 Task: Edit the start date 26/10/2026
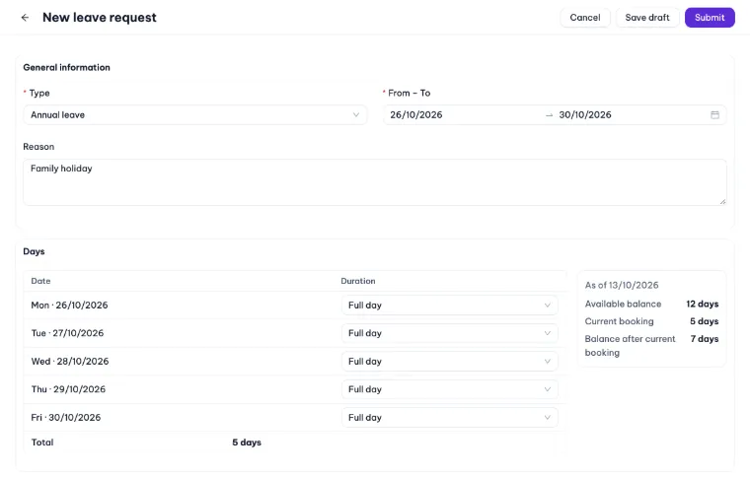coord(416,114)
